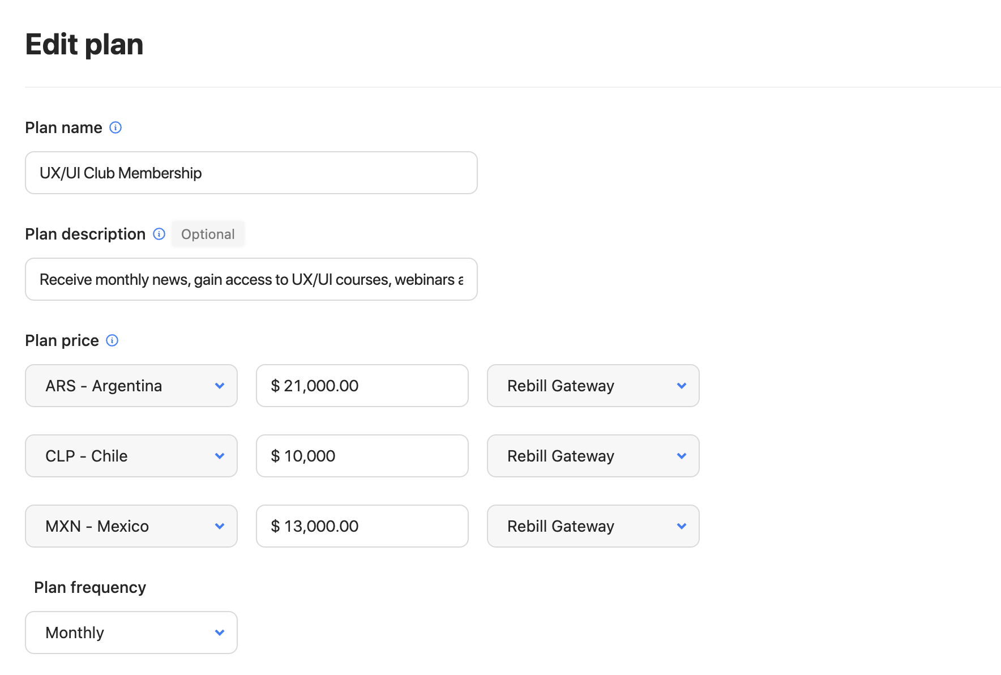
Task: Open the Monthly plan frequency dropdown
Action: pos(131,633)
